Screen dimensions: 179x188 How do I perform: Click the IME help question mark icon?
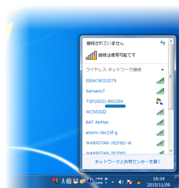tap(90, 181)
